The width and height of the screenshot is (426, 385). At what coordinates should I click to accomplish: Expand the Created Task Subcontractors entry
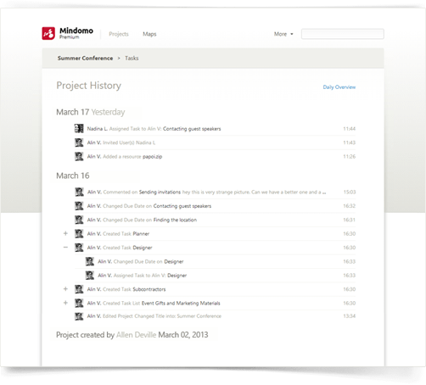[65, 288]
